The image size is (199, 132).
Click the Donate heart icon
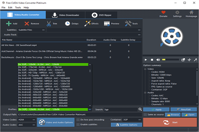click(164, 13)
